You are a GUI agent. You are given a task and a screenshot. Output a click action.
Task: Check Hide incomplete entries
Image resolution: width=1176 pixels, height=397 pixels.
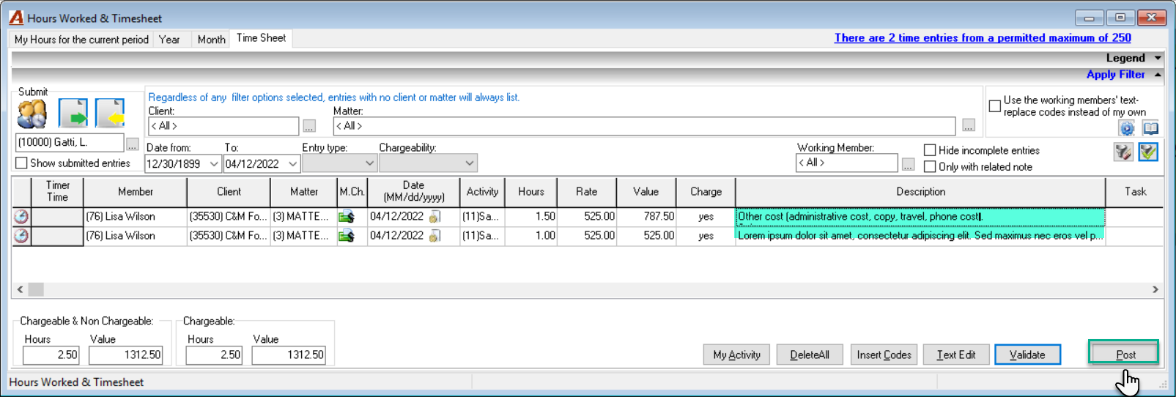point(930,150)
